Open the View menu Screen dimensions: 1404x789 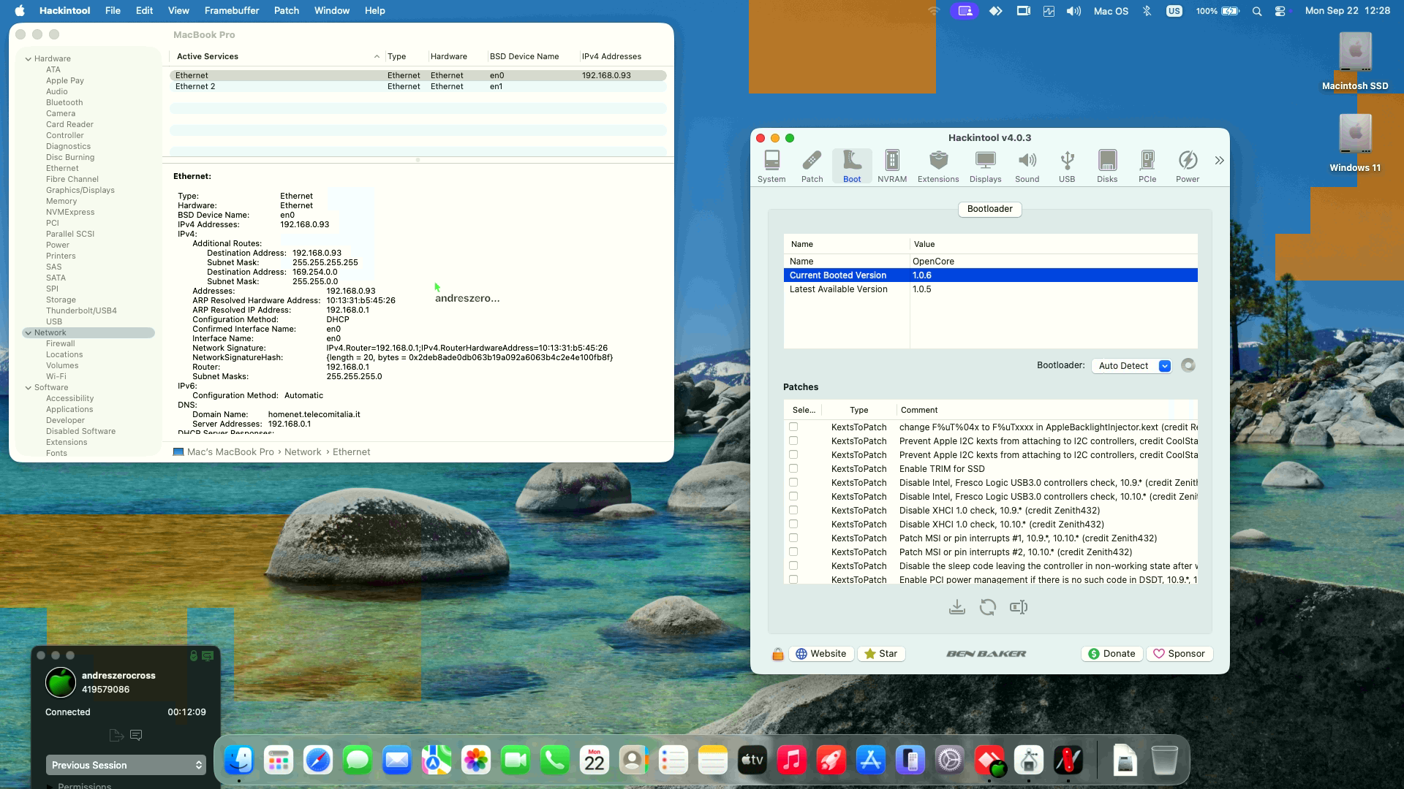178,11
